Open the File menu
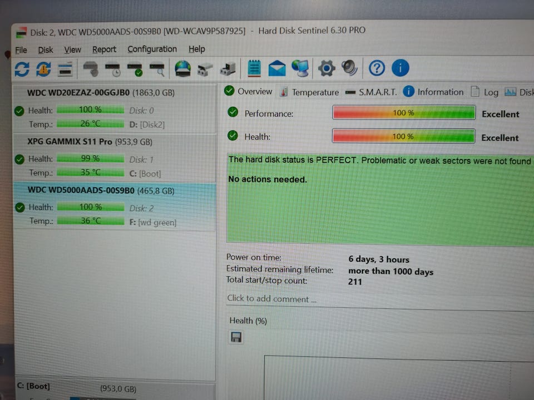This screenshot has width=534, height=400. click(x=21, y=51)
